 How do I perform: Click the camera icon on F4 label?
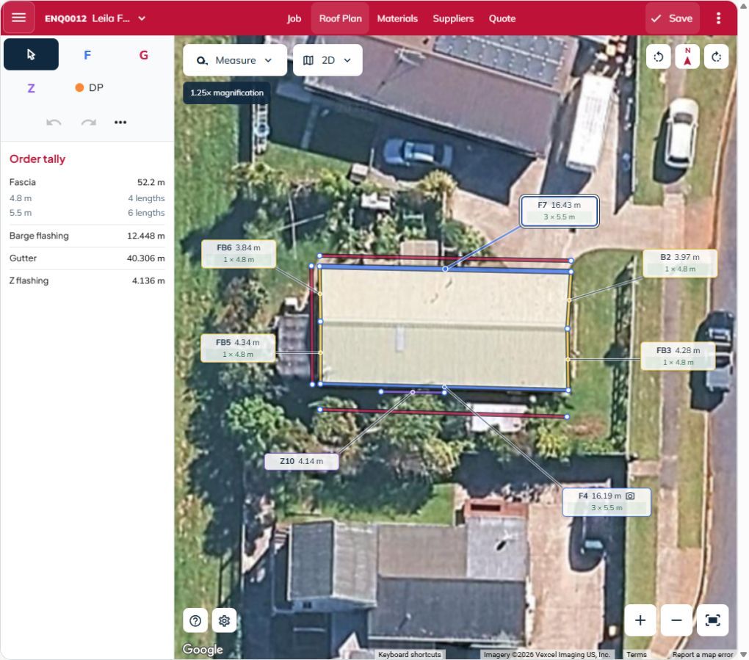pos(630,496)
